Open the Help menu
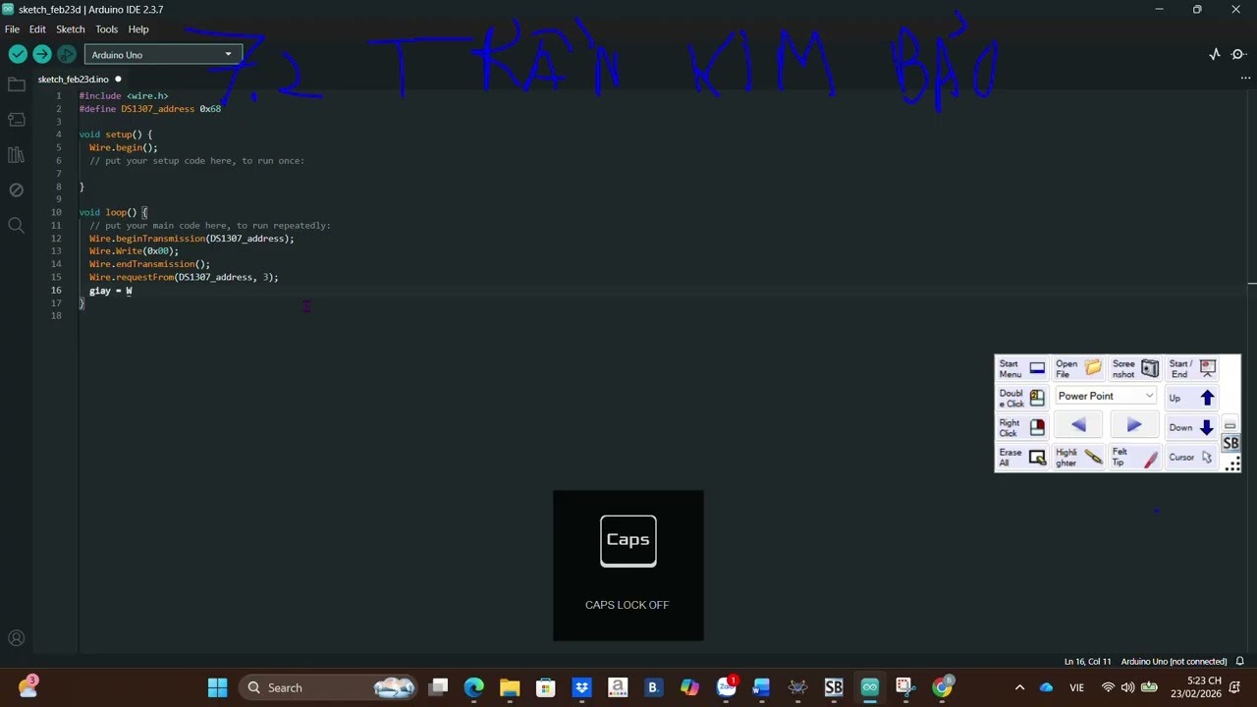 pos(138,29)
